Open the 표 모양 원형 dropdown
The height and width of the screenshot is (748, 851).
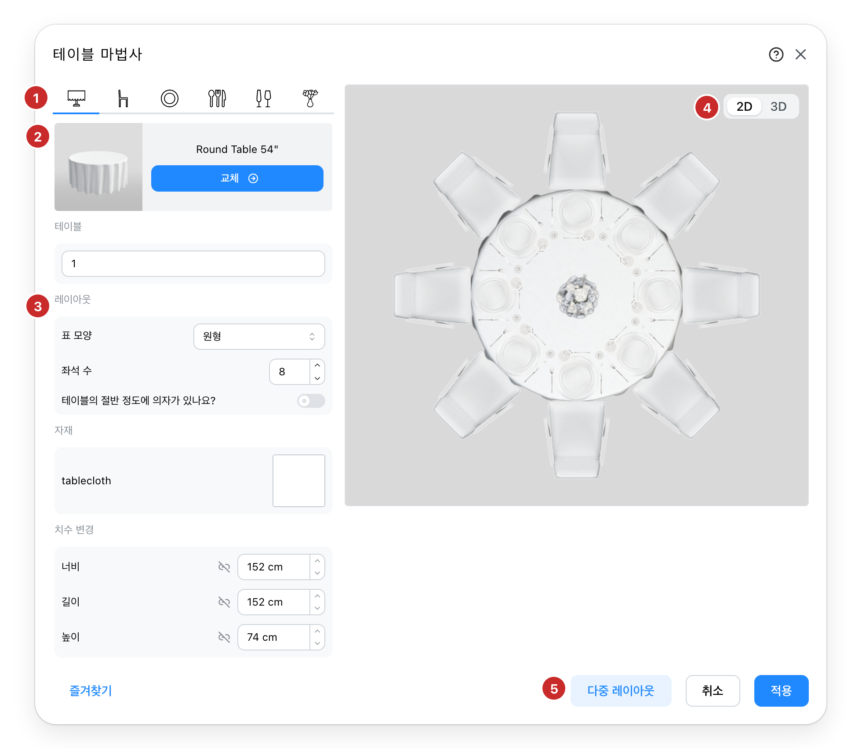[x=259, y=337]
